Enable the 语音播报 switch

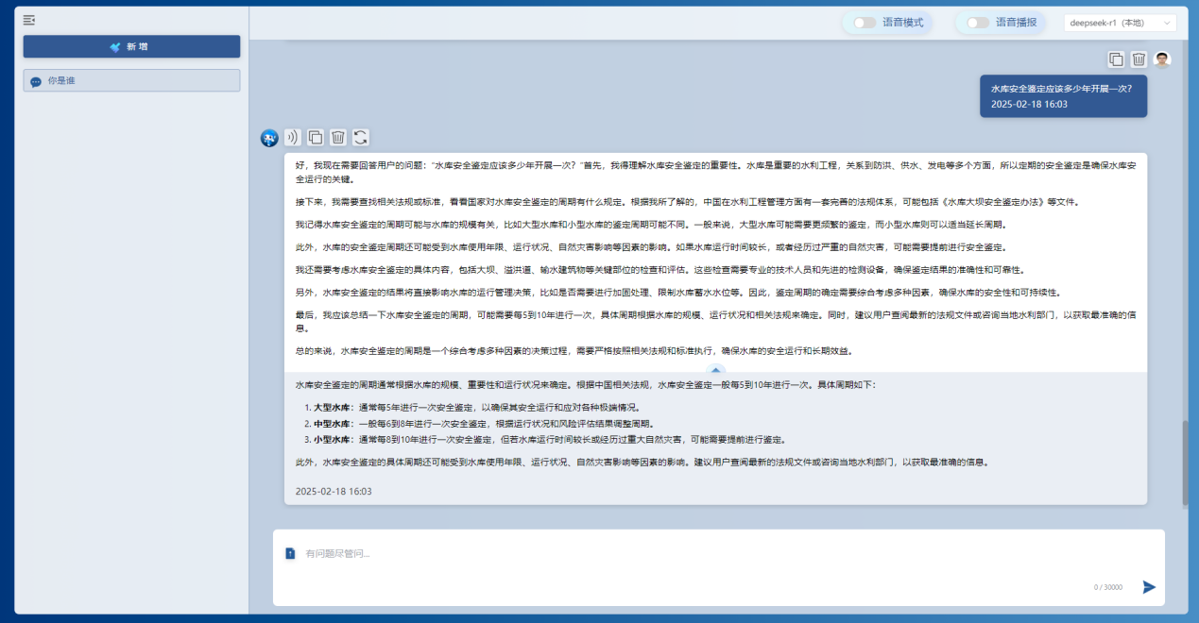point(978,23)
